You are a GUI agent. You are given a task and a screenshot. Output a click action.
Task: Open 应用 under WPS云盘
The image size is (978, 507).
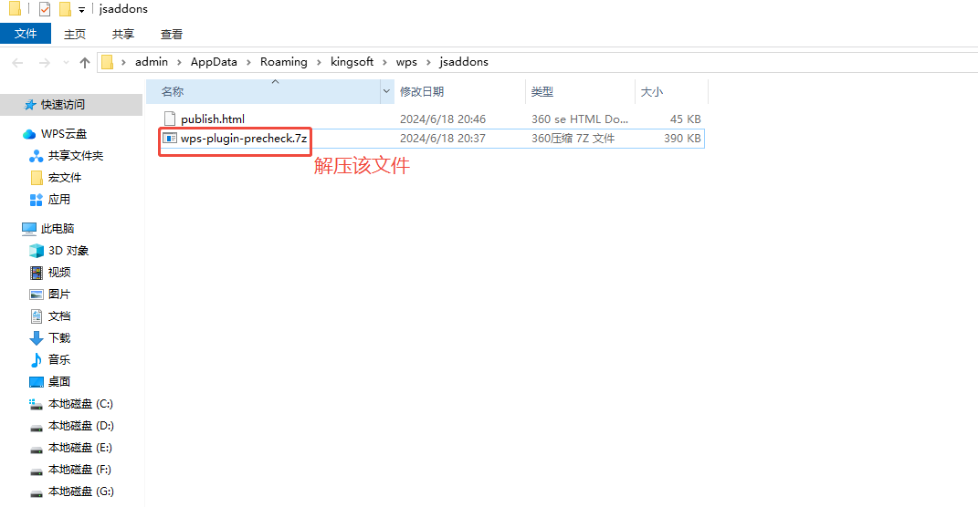pos(59,200)
